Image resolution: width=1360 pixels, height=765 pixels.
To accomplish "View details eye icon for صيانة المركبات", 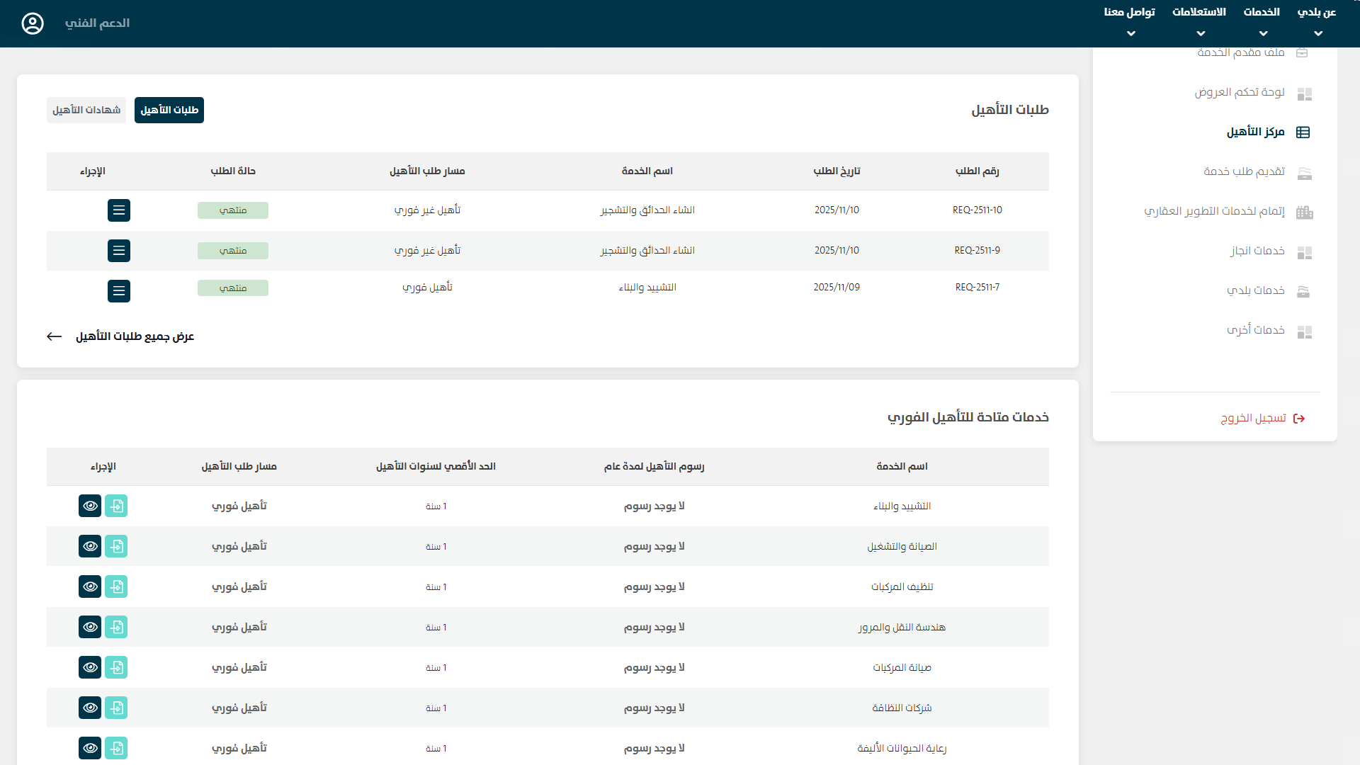I will [90, 667].
